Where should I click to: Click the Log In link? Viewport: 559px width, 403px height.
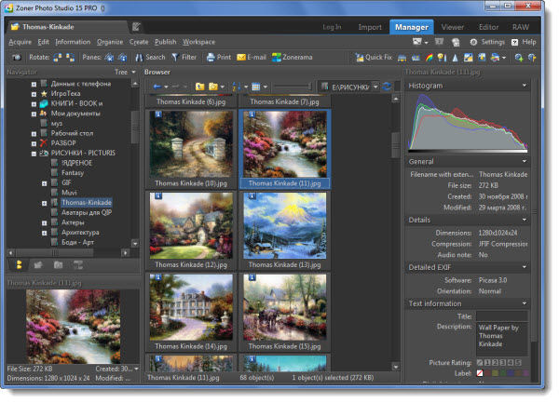(x=332, y=27)
